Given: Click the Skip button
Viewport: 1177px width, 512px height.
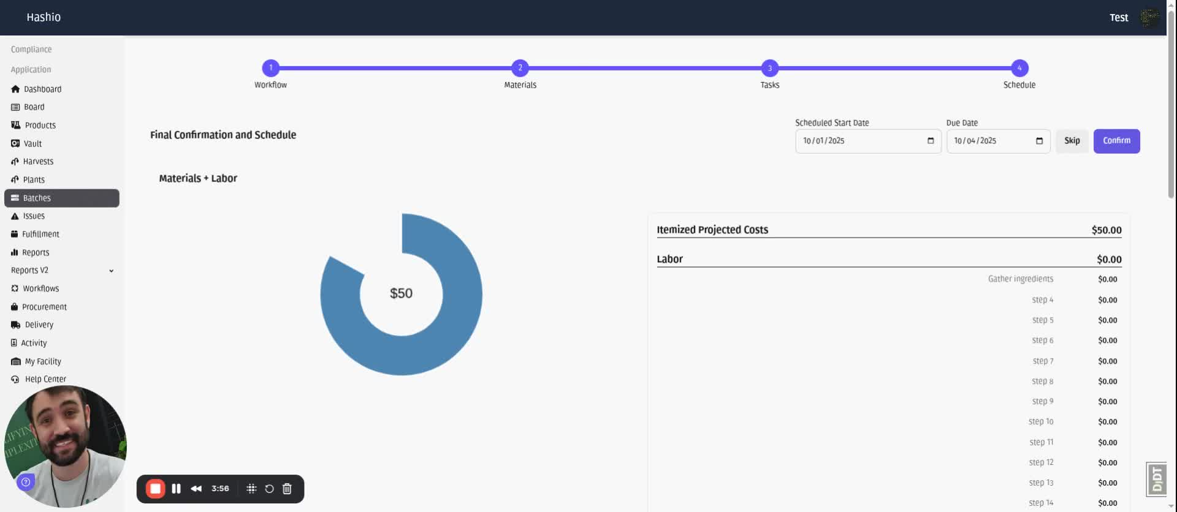Looking at the screenshot, I should click(1072, 141).
